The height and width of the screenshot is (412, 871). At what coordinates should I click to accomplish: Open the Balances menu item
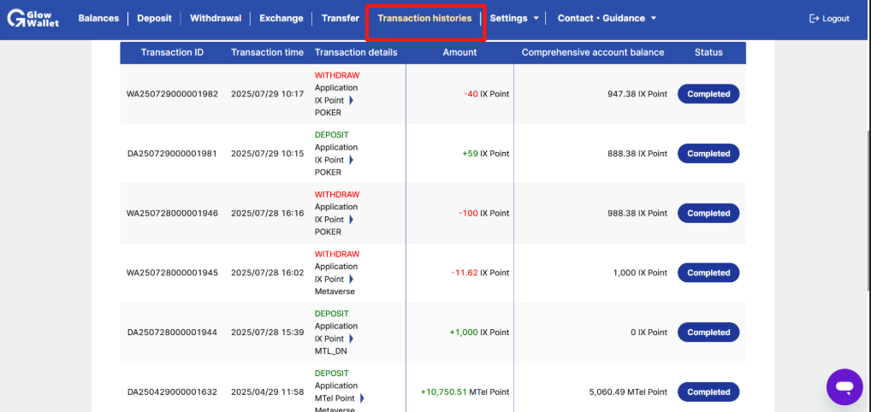pos(99,18)
